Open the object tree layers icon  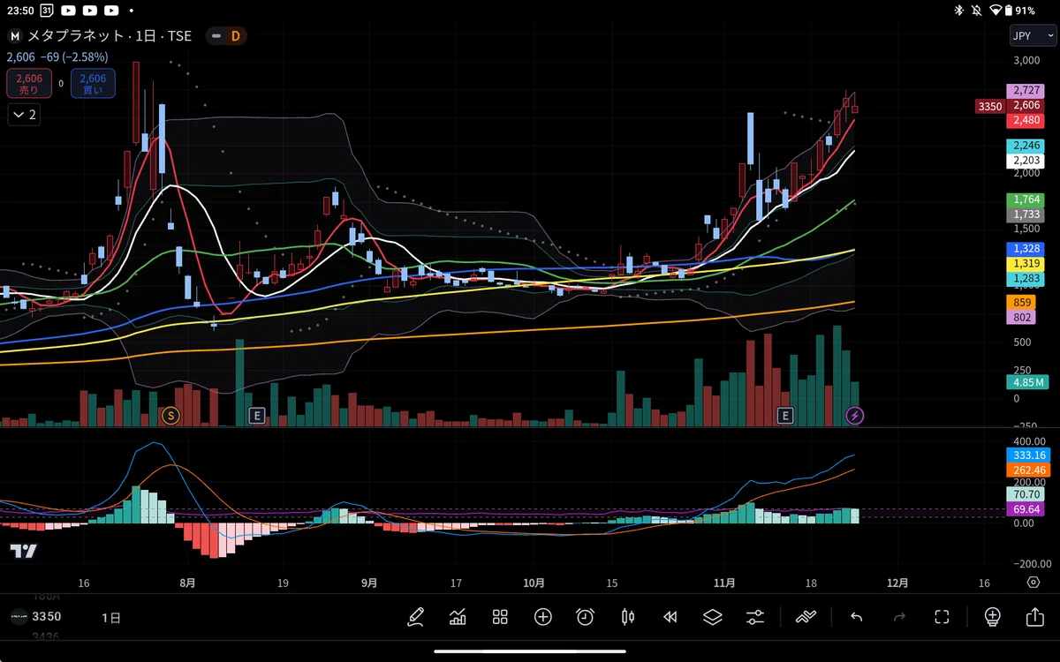point(712,617)
